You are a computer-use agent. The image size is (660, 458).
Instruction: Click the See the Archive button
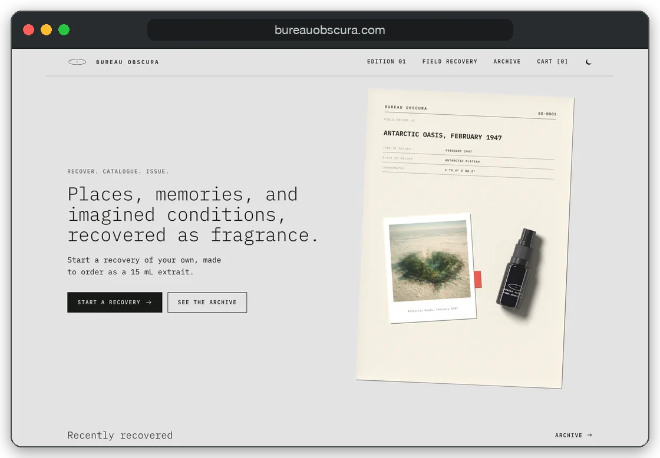207,302
